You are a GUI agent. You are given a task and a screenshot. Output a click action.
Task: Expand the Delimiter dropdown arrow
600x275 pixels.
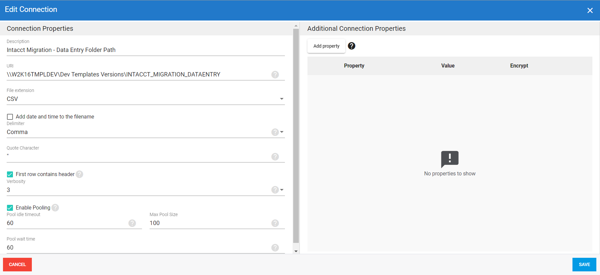tap(282, 132)
